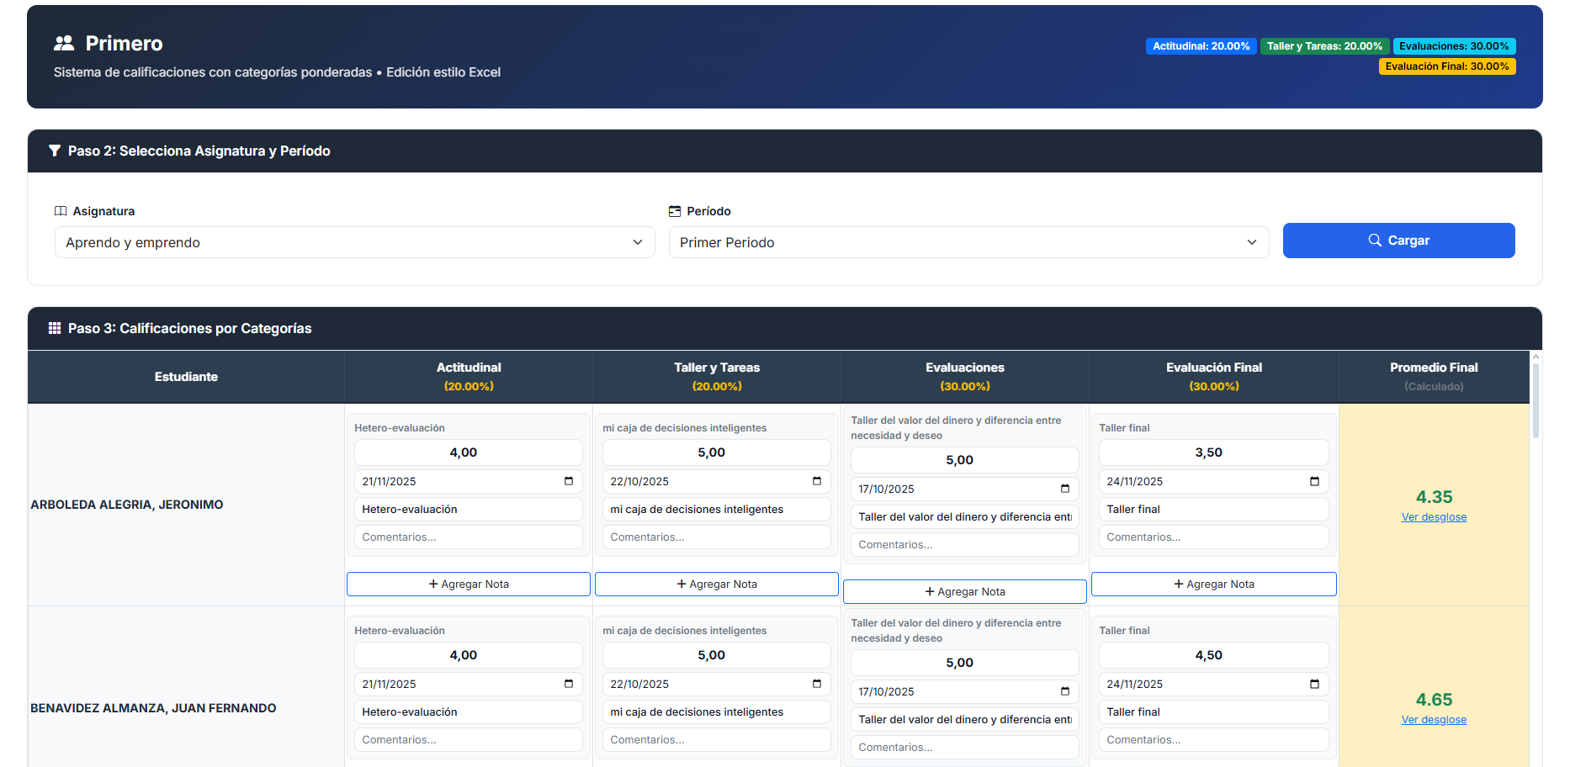Screen dimensions: 1570x767
Task: Click the Evaluaciones 30.00% cyan badge
Action: tap(1454, 46)
